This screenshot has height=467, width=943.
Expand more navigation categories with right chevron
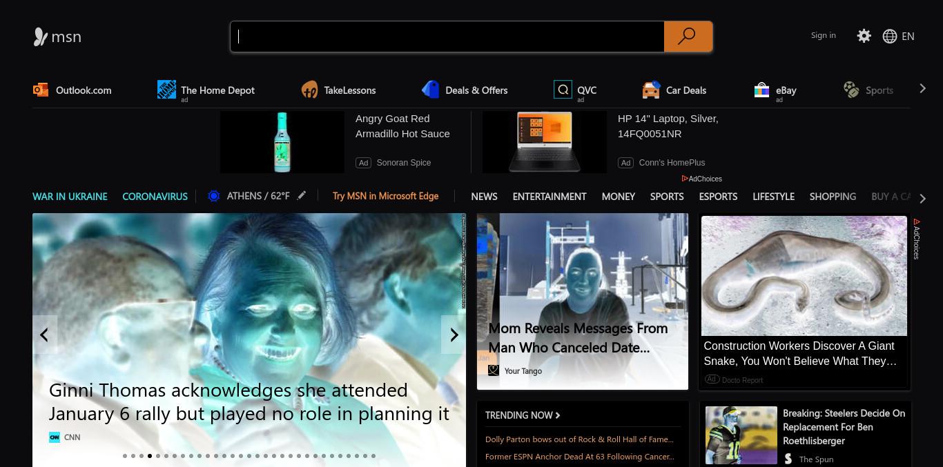pyautogui.click(x=923, y=199)
